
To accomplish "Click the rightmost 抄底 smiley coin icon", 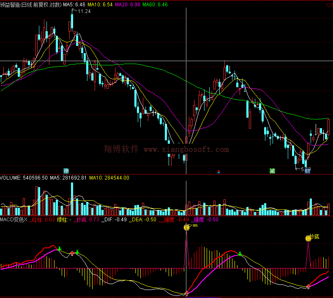I will pos(308,238).
